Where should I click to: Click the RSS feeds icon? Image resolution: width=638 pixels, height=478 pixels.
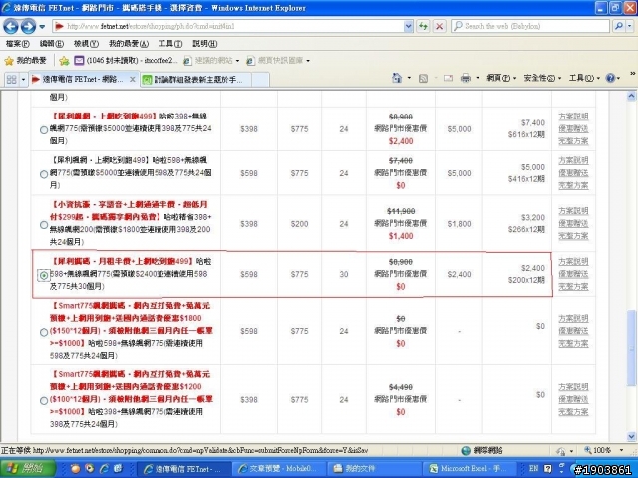pos(423,78)
